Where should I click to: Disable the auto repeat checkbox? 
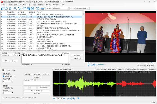4,76
